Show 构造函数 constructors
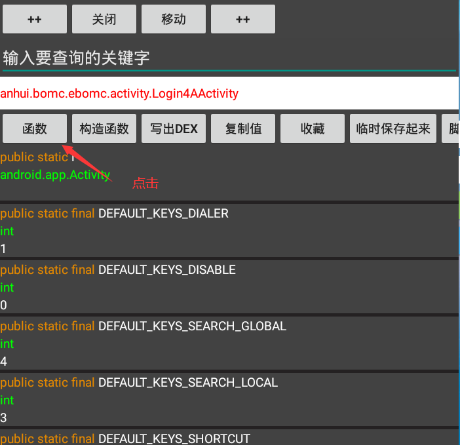Image resolution: width=460 pixels, height=445 pixels. pyautogui.click(x=104, y=128)
